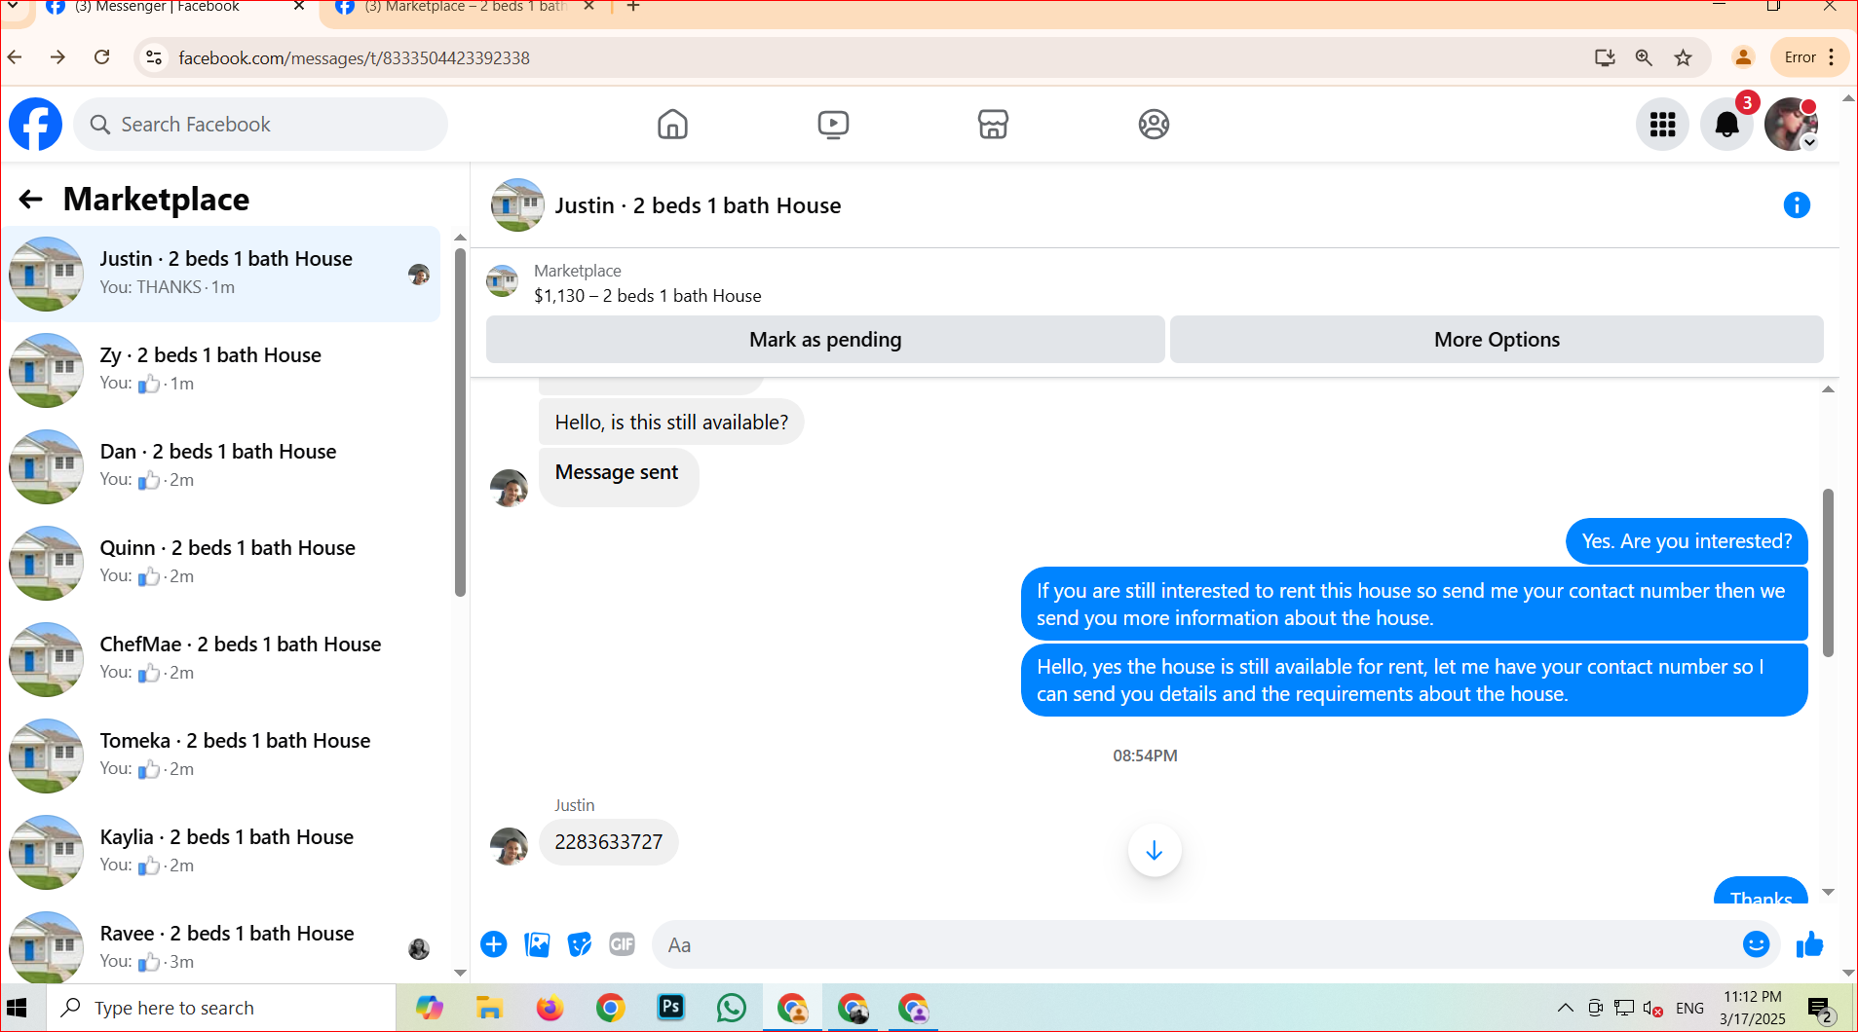Open the Video (Watch) icon
Image resolution: width=1858 pixels, height=1032 pixels.
point(833,125)
